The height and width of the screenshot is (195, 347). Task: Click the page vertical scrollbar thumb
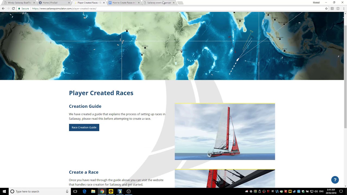[x=345, y=77]
